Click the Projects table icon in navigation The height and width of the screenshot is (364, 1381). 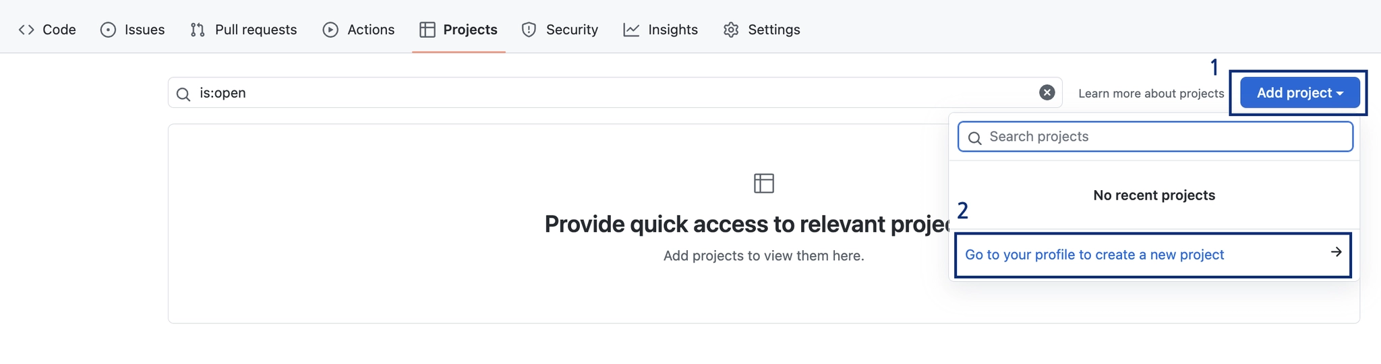point(427,30)
